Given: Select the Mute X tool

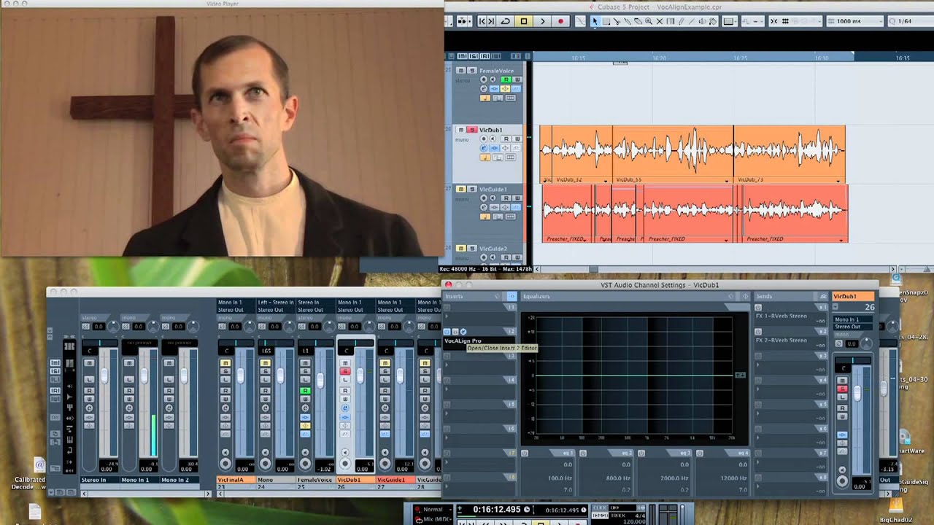Looking at the screenshot, I should pyautogui.click(x=660, y=21).
